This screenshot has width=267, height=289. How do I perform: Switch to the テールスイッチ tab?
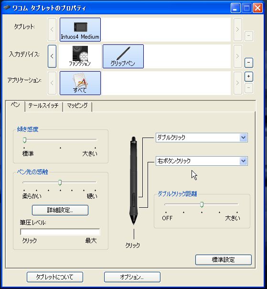coord(43,106)
